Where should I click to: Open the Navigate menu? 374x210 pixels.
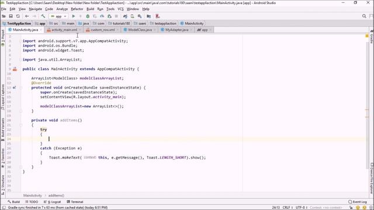click(35, 9)
